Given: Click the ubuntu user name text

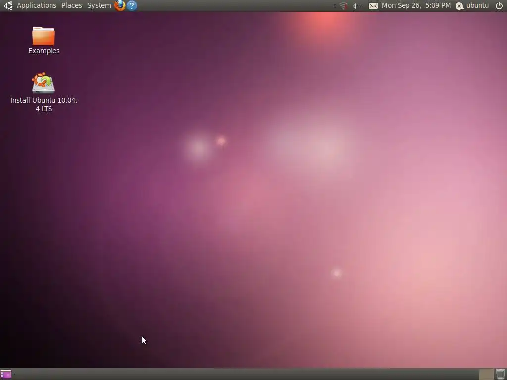Looking at the screenshot, I should click(x=477, y=6).
